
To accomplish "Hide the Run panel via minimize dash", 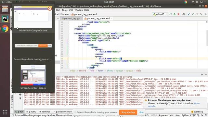I will [x=206, y=74].
